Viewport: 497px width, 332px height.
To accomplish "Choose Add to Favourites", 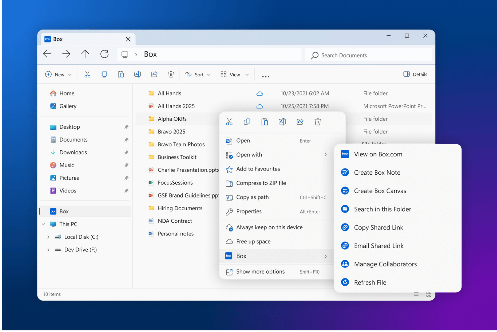I will click(277, 169).
